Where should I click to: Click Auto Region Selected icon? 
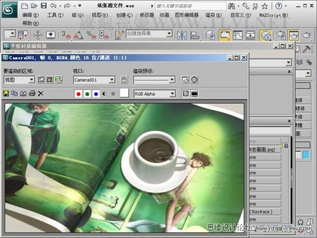click(49, 80)
